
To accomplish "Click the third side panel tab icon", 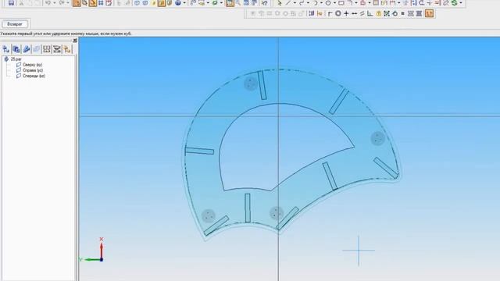I will 27,49.
